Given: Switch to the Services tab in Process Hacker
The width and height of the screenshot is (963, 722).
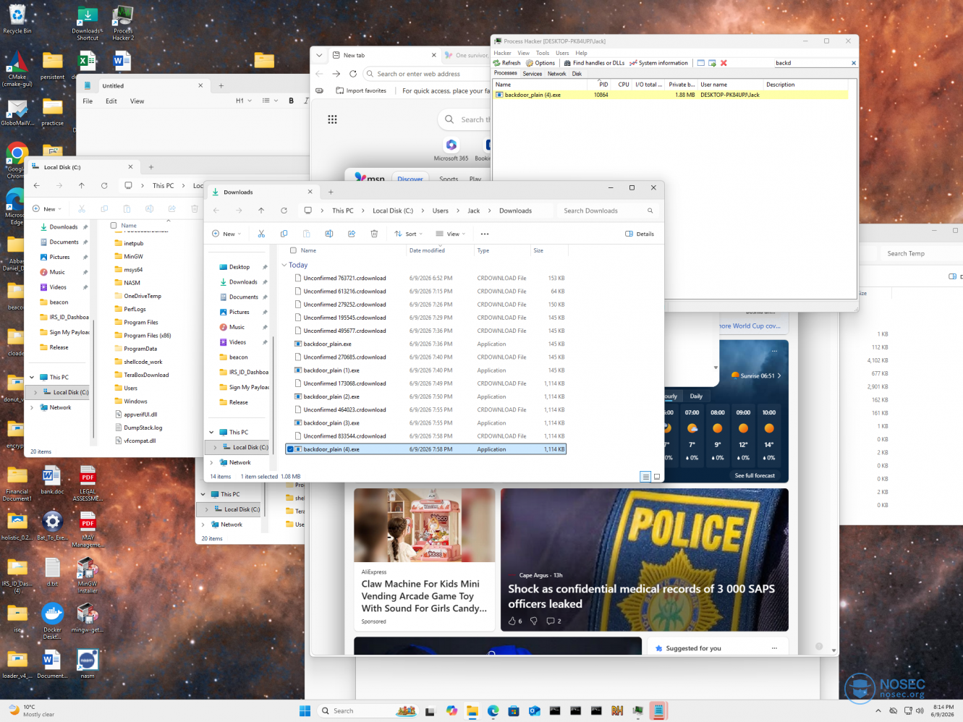Looking at the screenshot, I should coord(533,74).
